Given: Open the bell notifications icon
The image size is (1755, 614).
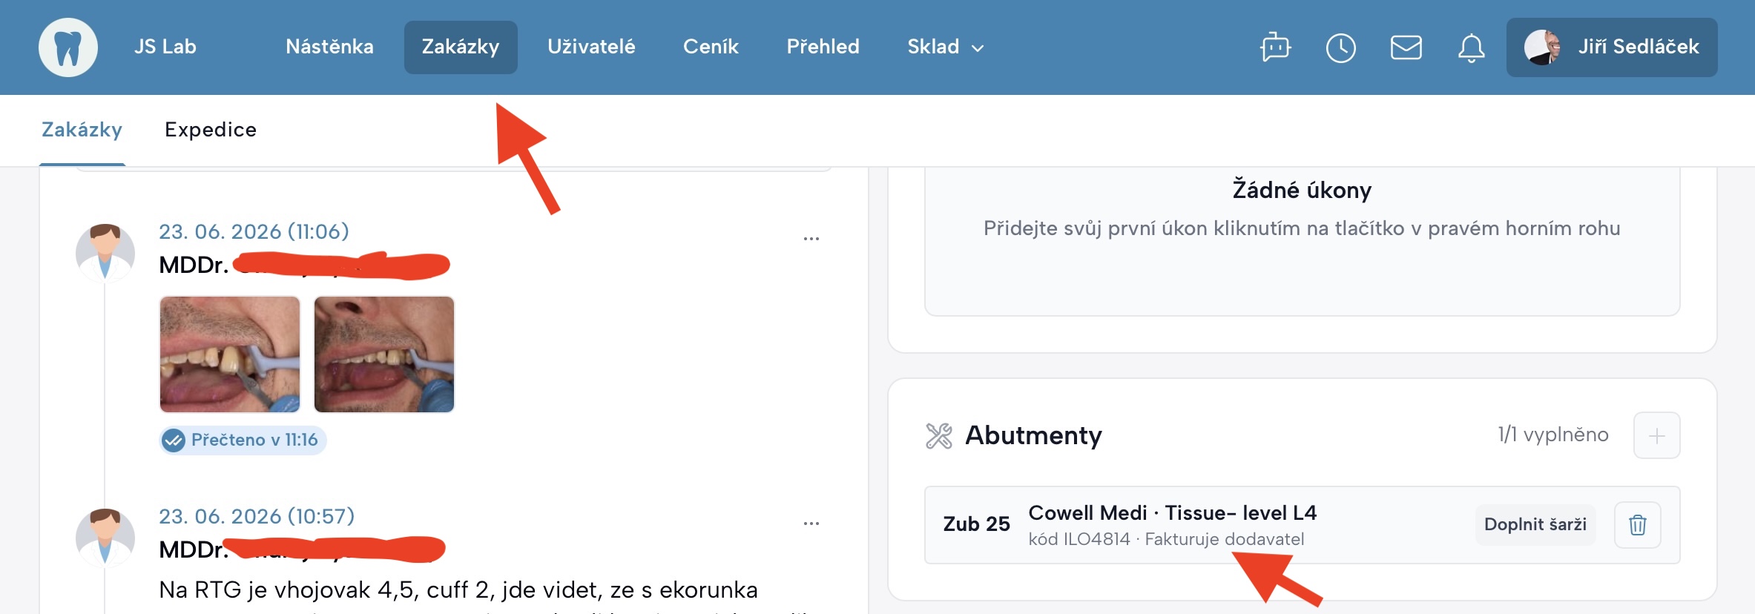Looking at the screenshot, I should (x=1471, y=48).
